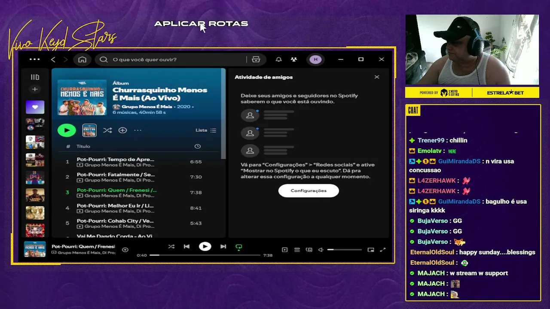Screen dimensions: 550x309
Task: Open Now Playing view icon
Action: tap(284, 250)
